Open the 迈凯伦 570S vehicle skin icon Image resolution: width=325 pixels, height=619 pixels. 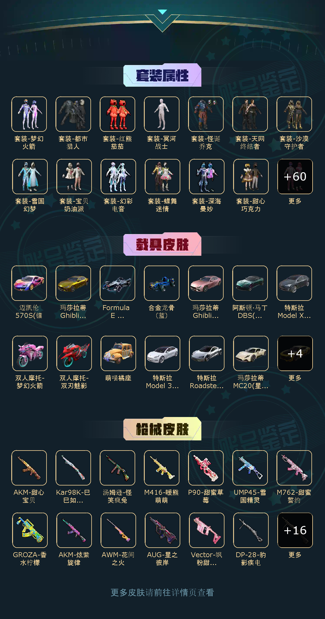29,283
